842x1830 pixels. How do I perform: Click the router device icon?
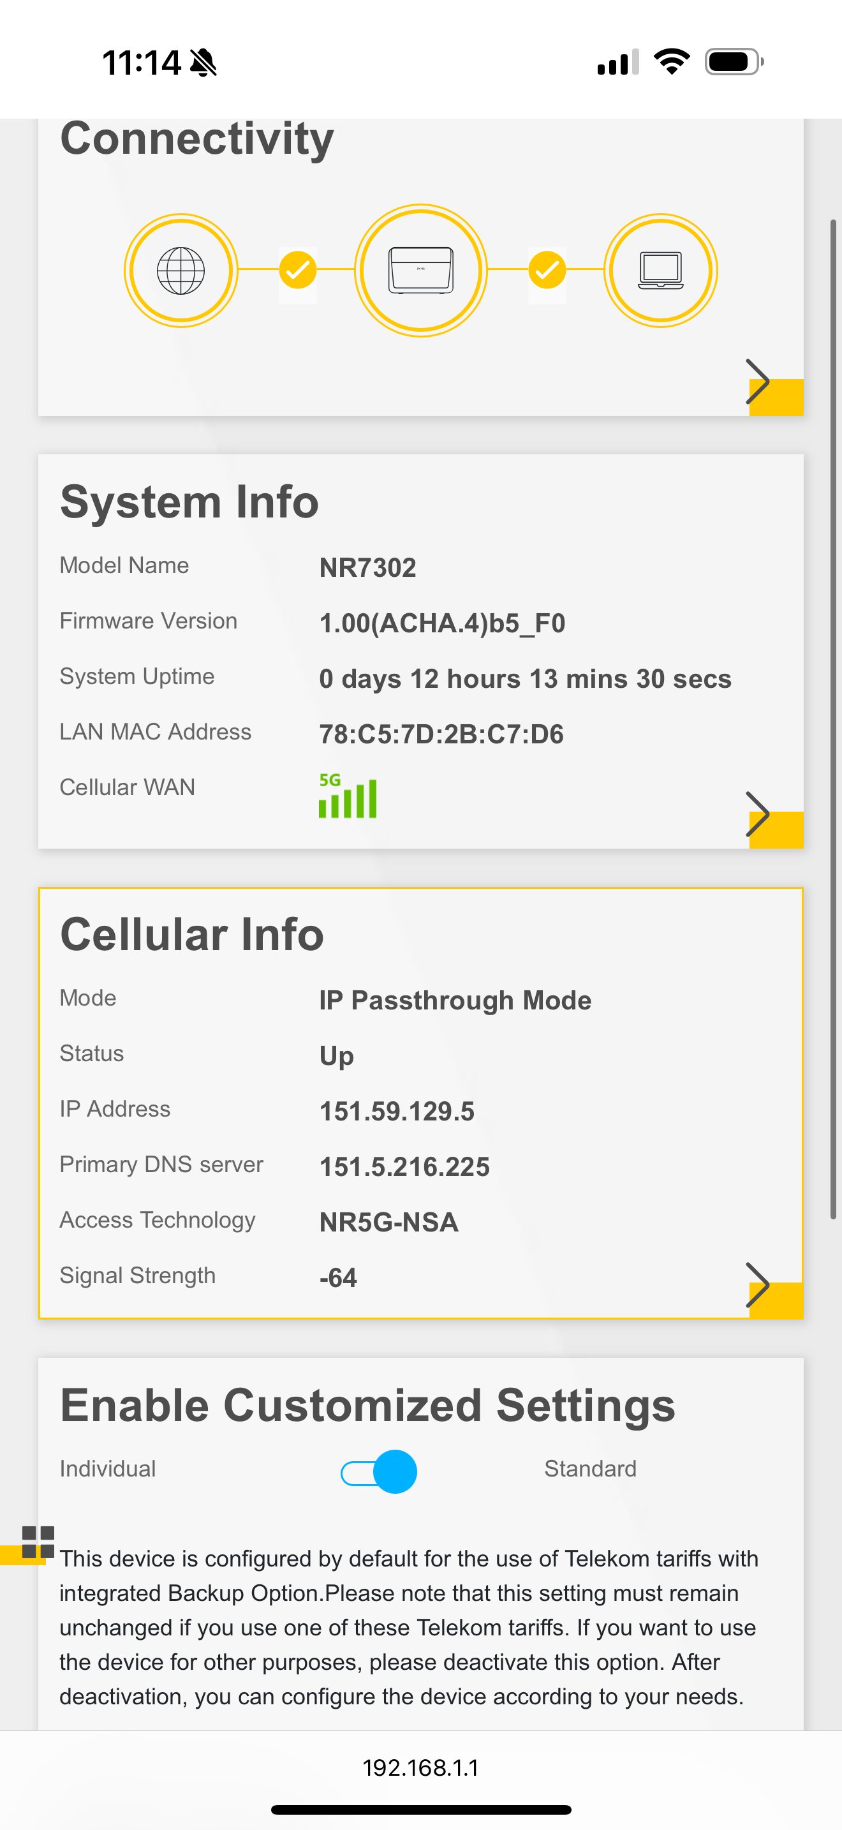421,271
